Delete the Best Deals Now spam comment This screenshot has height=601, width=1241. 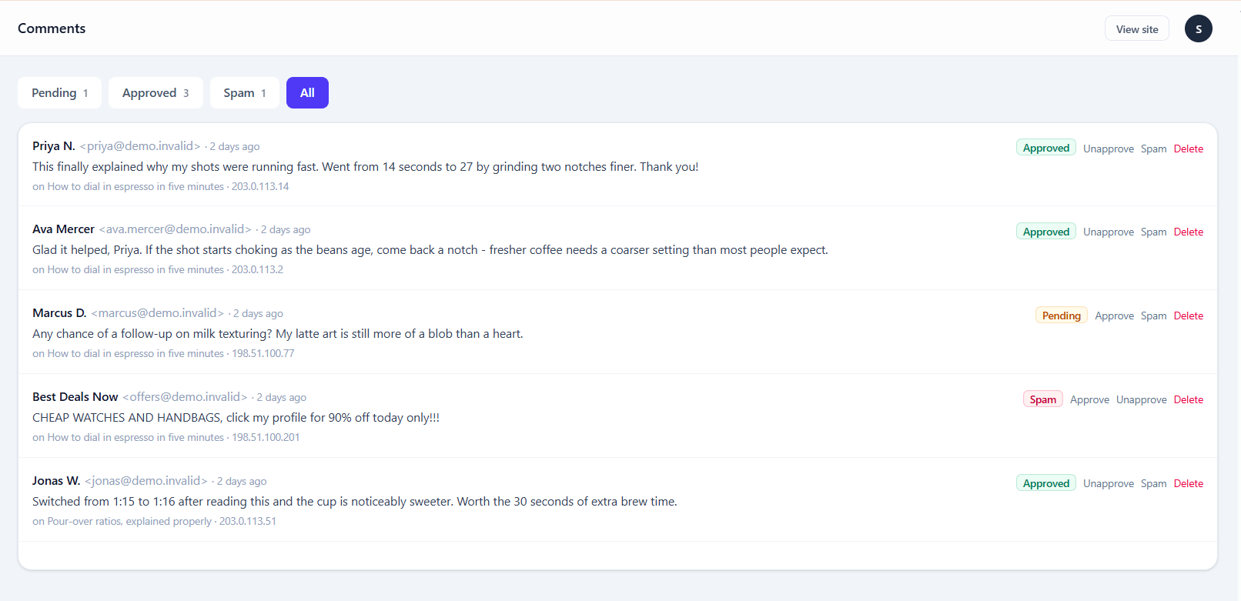click(x=1188, y=399)
